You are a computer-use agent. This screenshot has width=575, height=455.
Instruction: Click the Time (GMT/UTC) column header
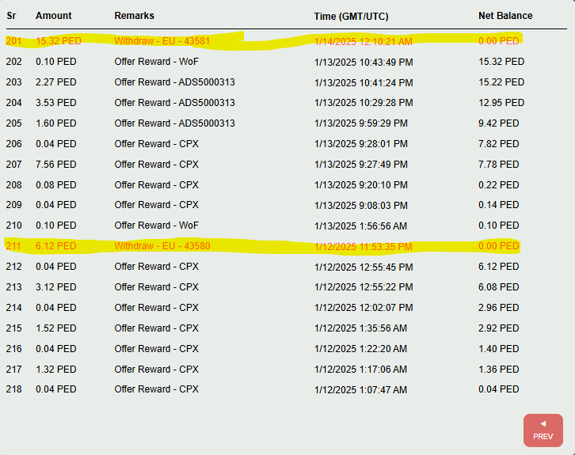pos(352,17)
